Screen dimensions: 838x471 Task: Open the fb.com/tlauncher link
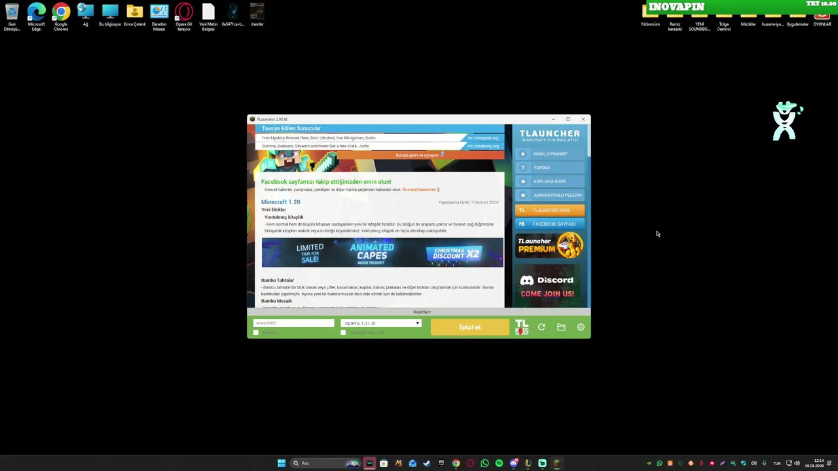(x=418, y=190)
